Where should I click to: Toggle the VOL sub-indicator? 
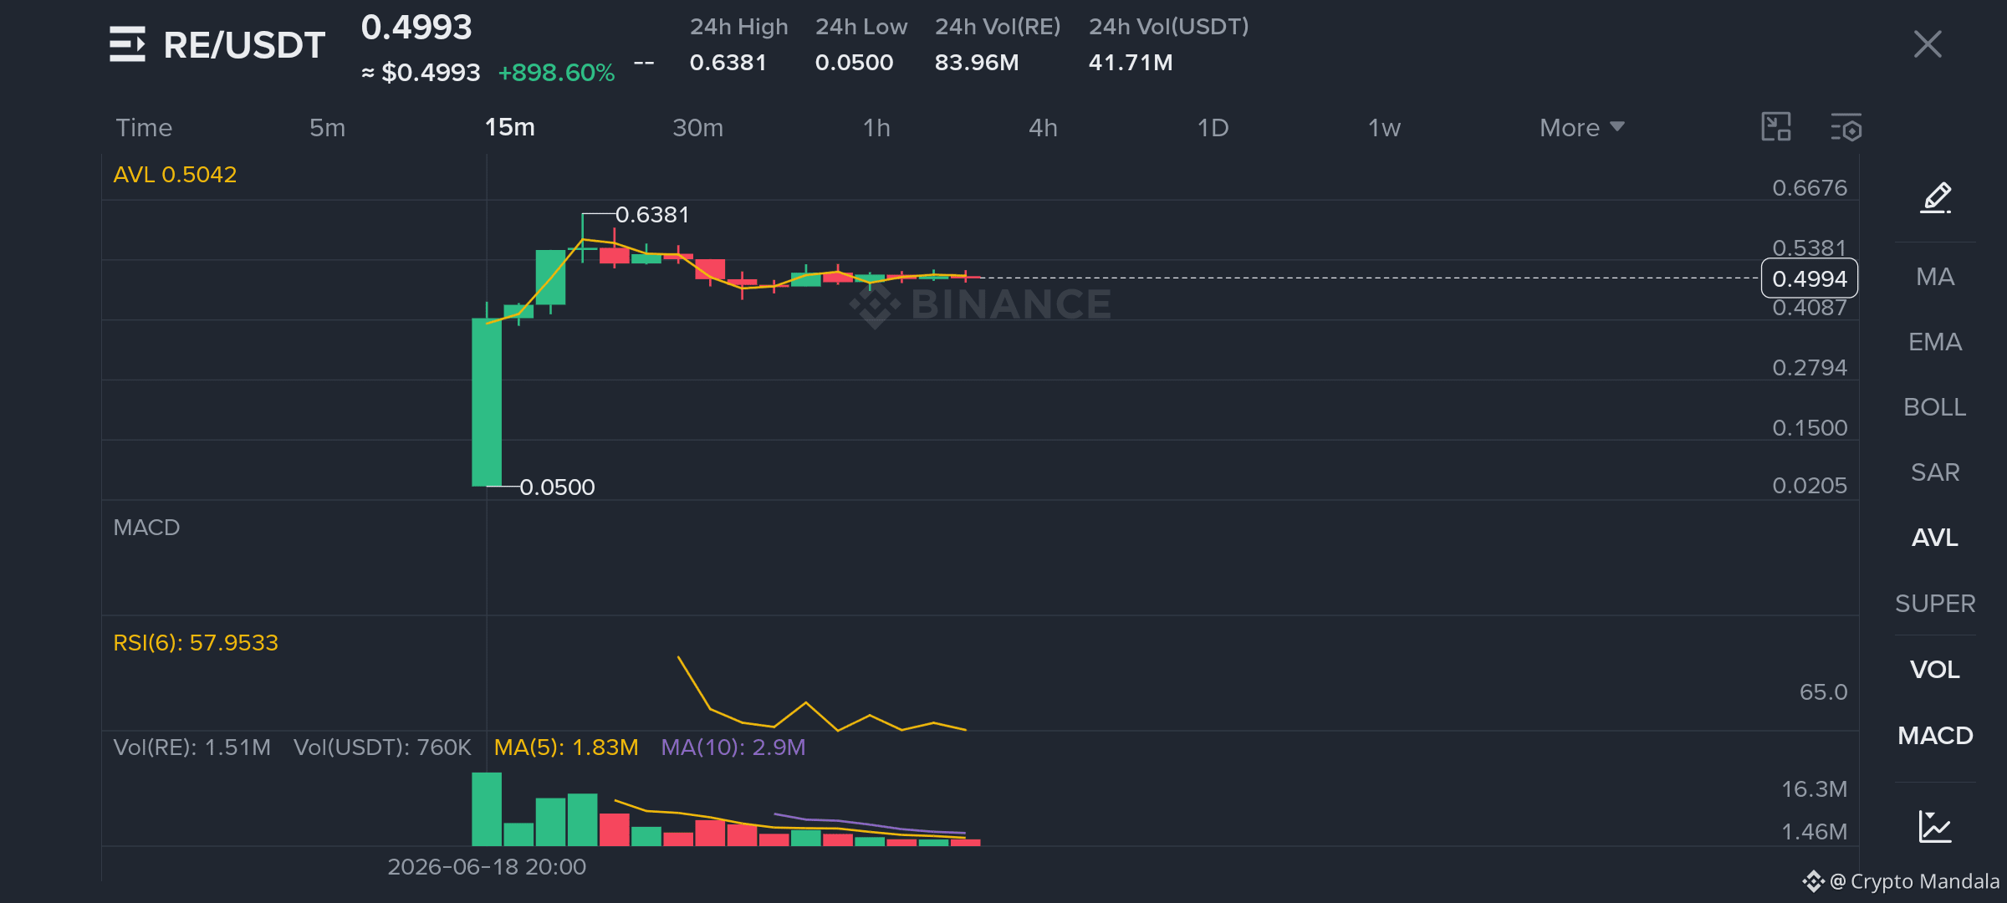(x=1935, y=670)
